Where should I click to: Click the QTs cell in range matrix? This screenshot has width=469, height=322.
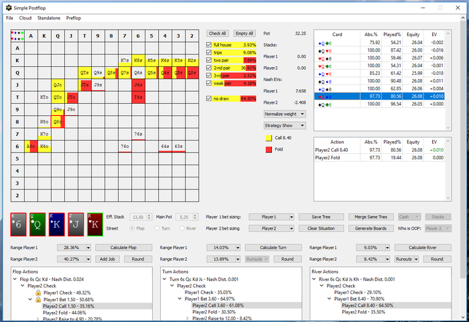click(84, 73)
